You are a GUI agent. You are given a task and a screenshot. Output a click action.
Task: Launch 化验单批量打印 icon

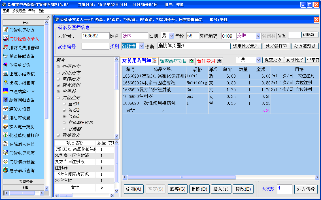(6, 135)
